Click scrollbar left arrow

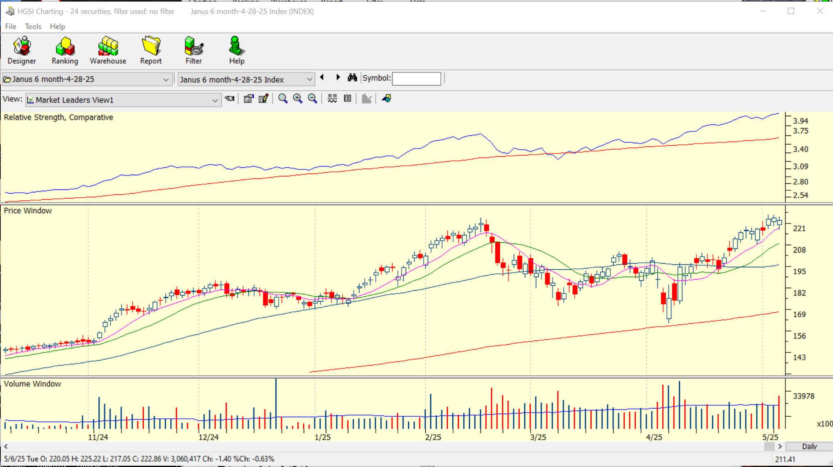pos(6,446)
